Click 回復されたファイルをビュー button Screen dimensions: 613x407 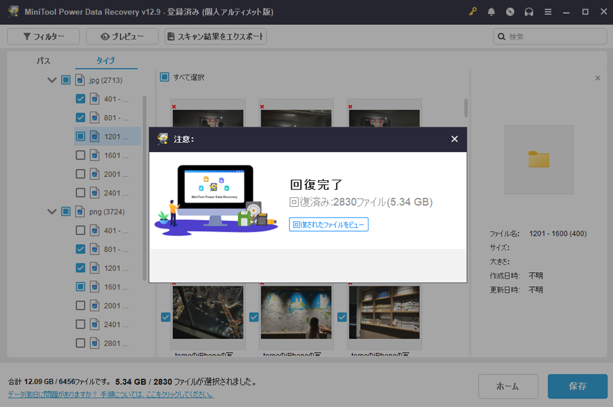coord(329,225)
